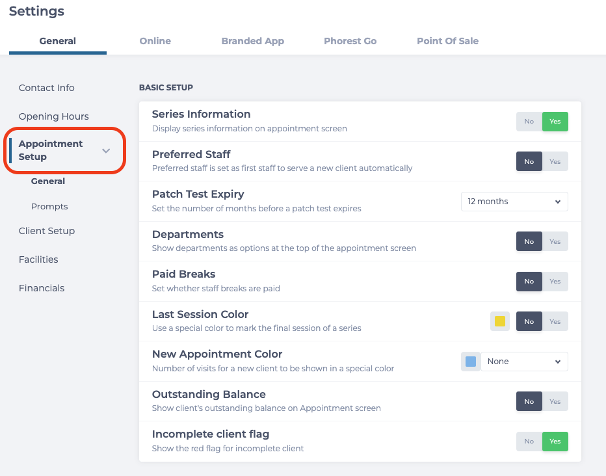This screenshot has width=606, height=476.
Task: Open the Patch Test Expiry dropdown
Action: tap(514, 202)
